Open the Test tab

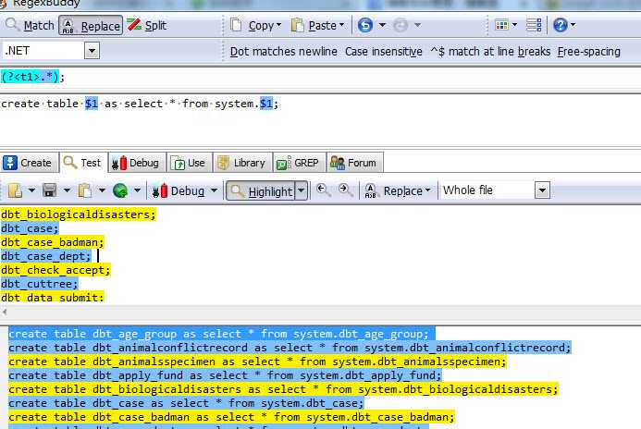click(x=83, y=163)
